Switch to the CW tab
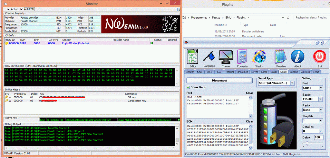 219,72
